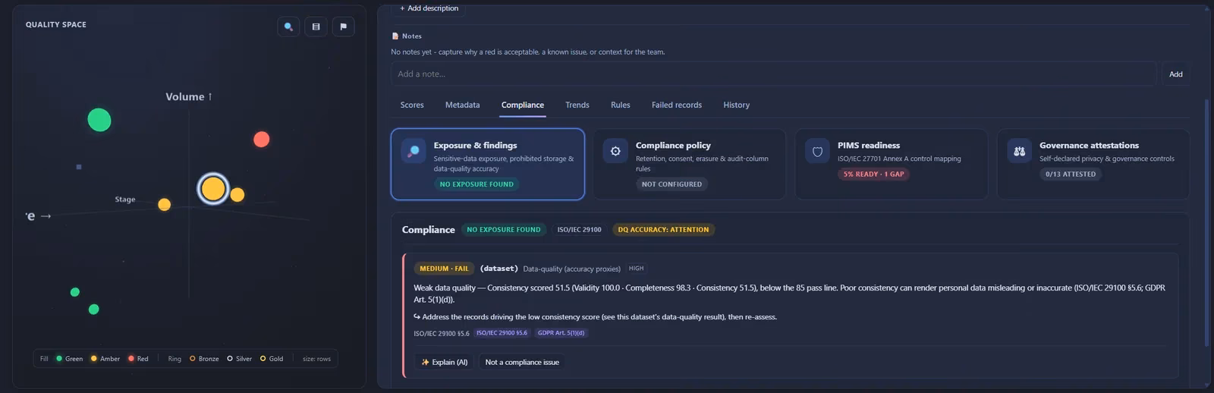The image size is (1214, 393).
Task: Click the shield icon on PIMS readiness card
Action: pos(817,151)
